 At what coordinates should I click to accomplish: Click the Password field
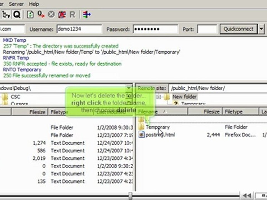click(155, 29)
